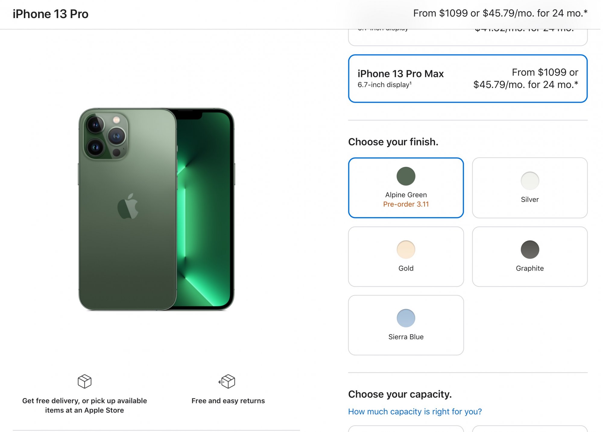Screen dimensions: 603x432
Task: Click the 'Free and easy returns' text
Action: [228, 401]
